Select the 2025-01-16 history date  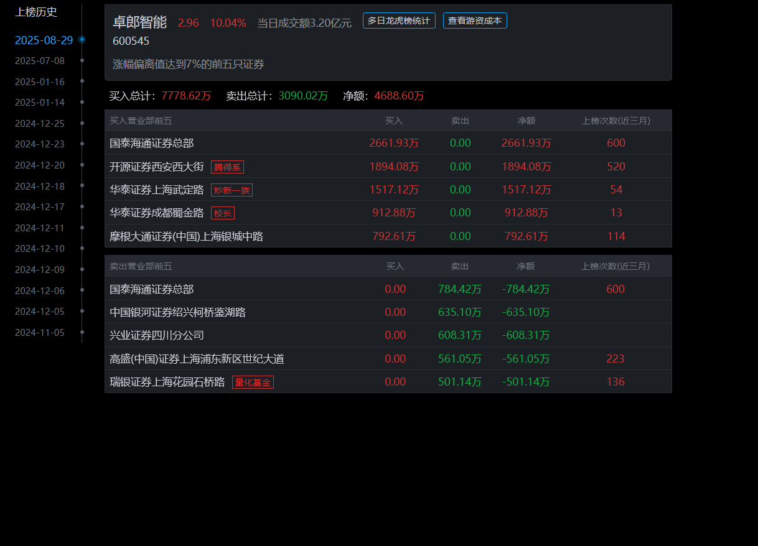[40, 81]
